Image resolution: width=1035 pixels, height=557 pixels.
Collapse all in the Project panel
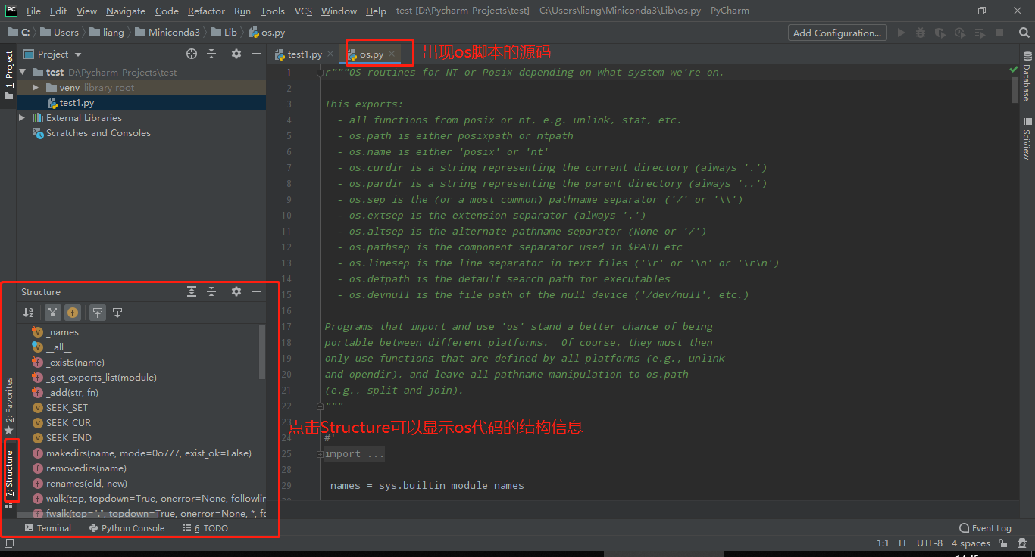[x=211, y=54]
